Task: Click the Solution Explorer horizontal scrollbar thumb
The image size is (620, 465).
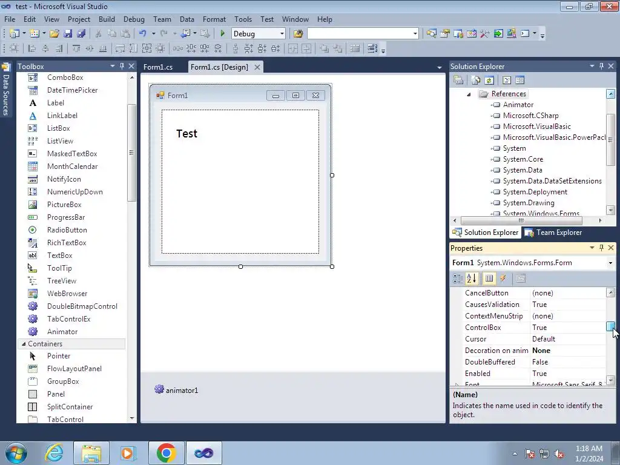Action: (x=521, y=220)
